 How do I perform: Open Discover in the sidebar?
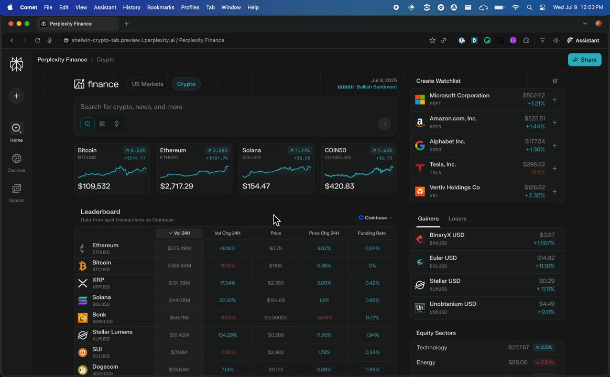tap(16, 162)
